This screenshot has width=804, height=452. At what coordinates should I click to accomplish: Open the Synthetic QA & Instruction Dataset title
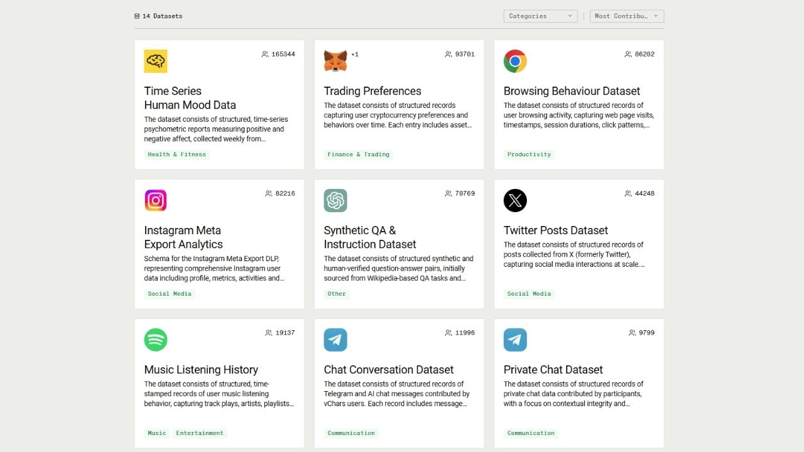(370, 237)
